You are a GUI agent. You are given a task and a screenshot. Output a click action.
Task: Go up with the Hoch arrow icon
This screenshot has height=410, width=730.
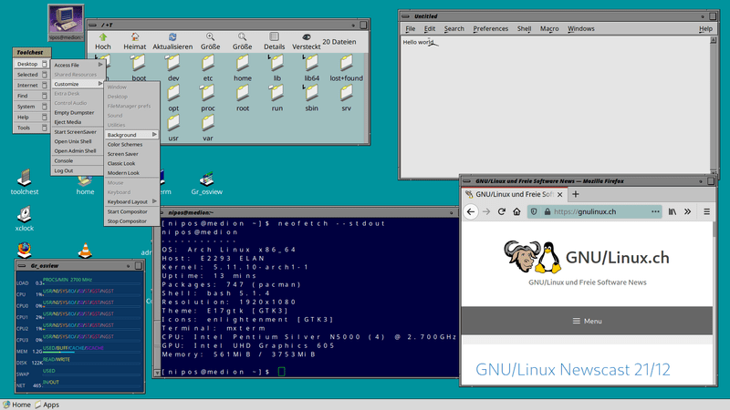(x=103, y=37)
